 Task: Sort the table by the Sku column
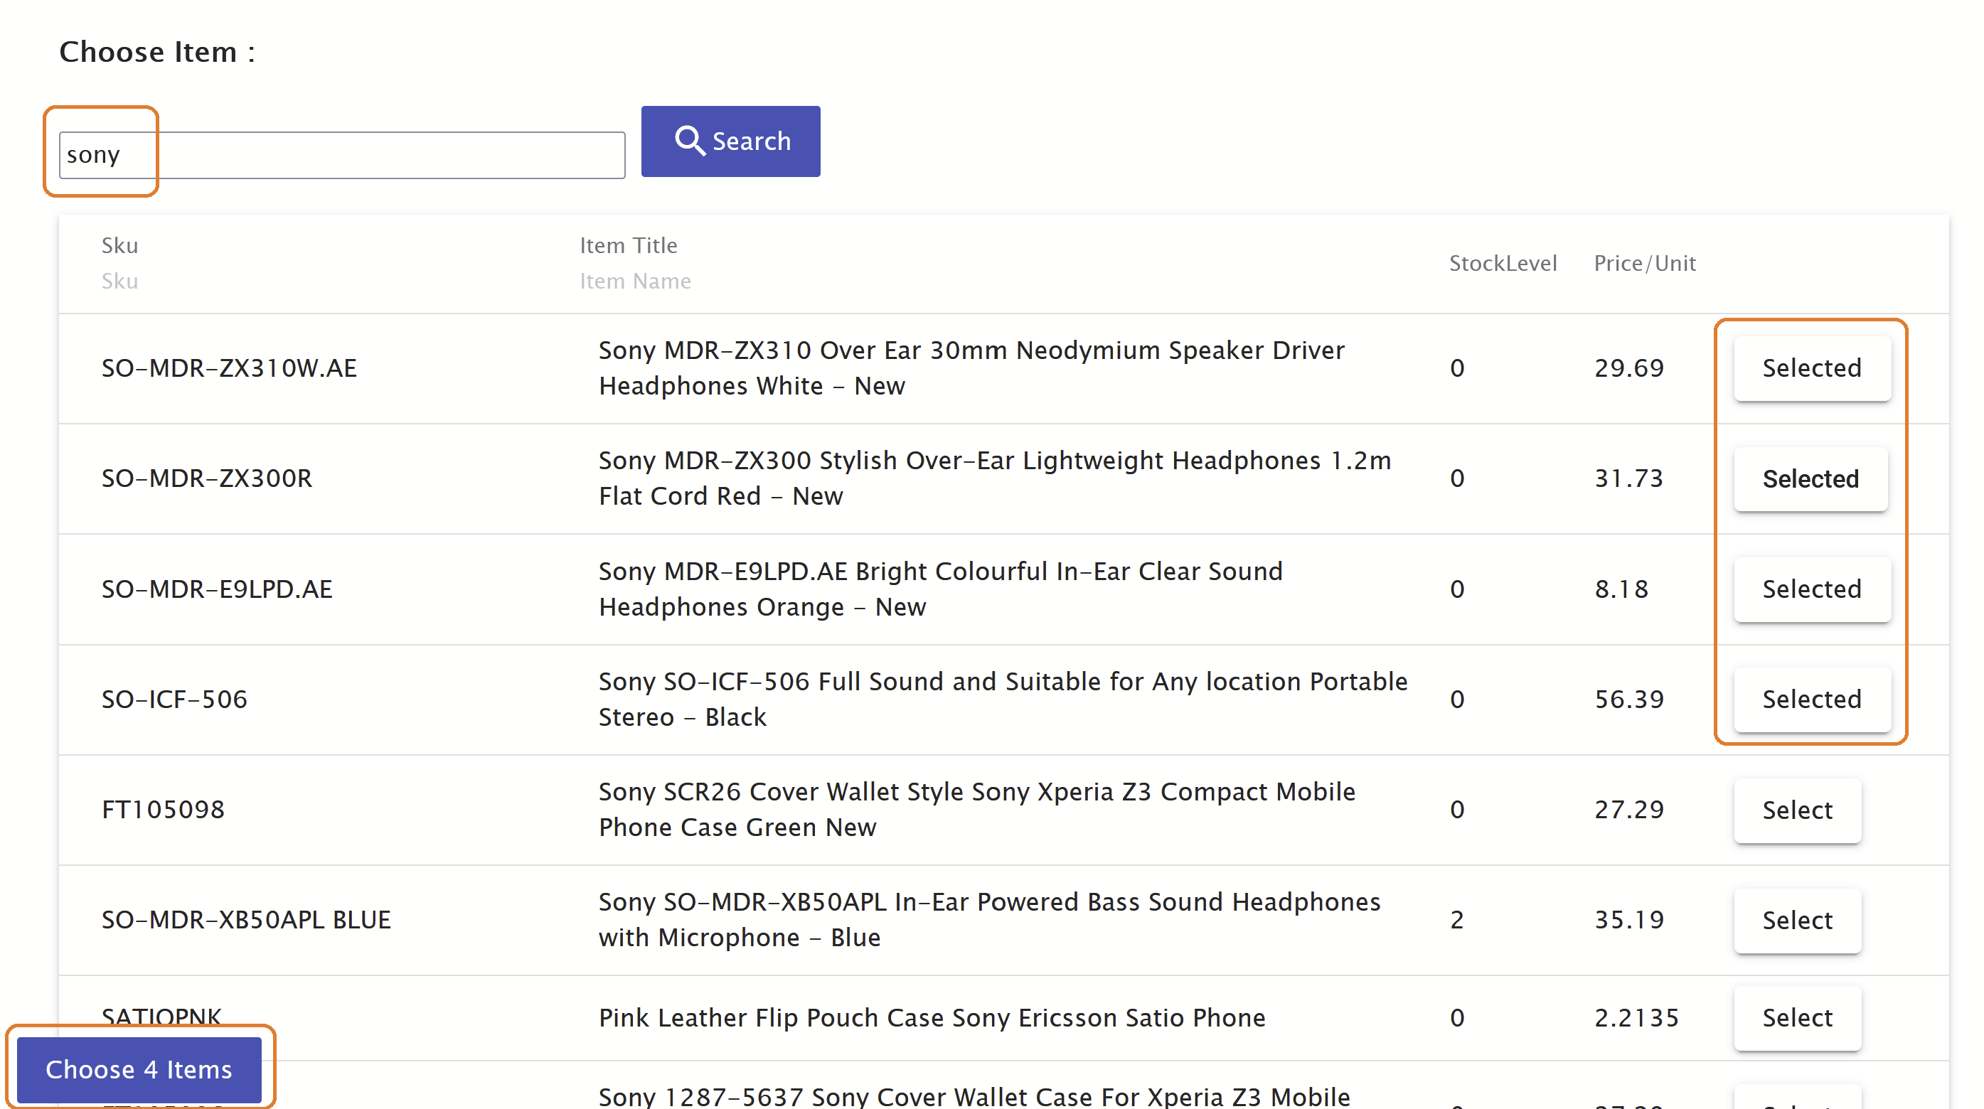119,245
